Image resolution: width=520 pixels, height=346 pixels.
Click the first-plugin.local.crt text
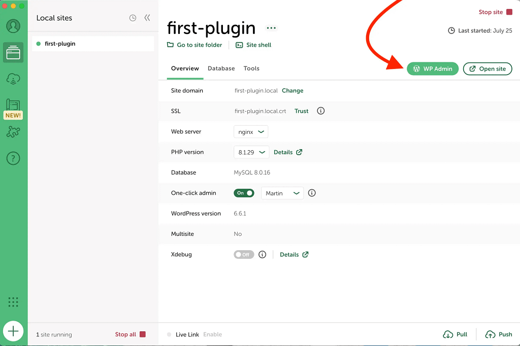(261, 111)
